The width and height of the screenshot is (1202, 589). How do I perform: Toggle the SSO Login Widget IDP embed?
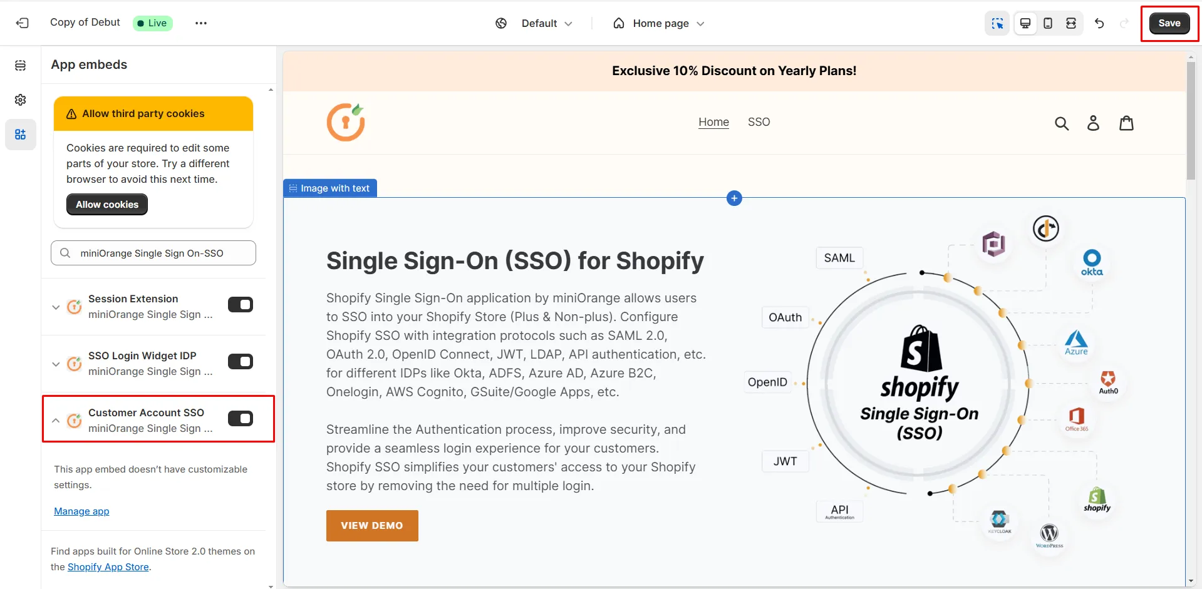(241, 362)
